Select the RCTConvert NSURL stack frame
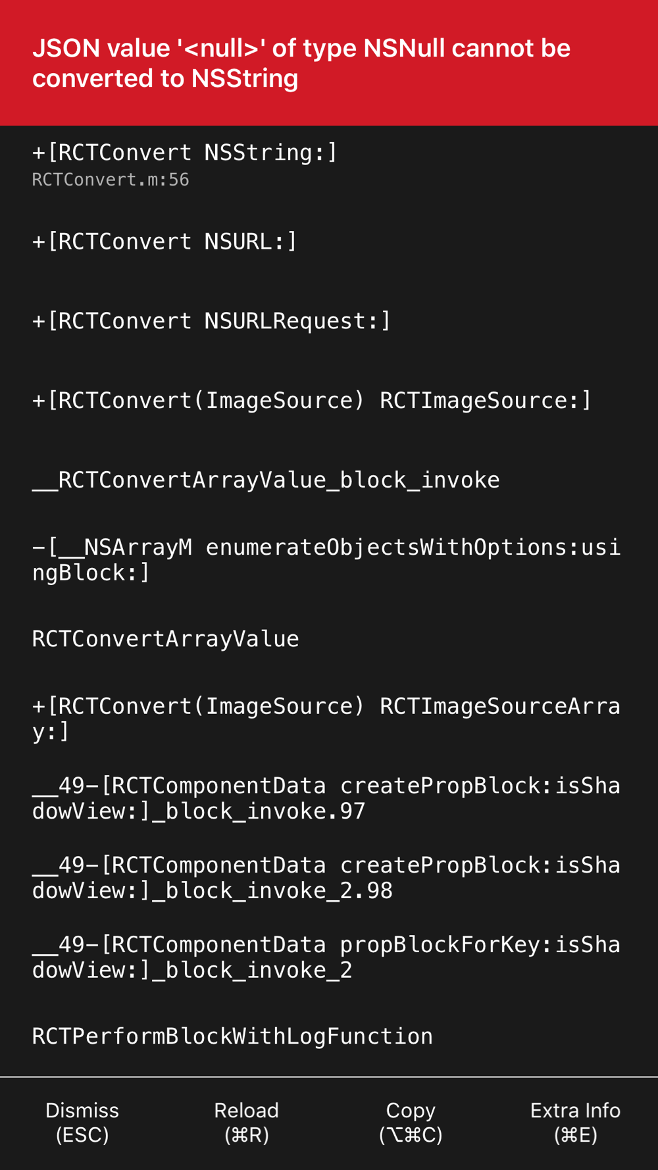The height and width of the screenshot is (1170, 658). click(x=329, y=242)
